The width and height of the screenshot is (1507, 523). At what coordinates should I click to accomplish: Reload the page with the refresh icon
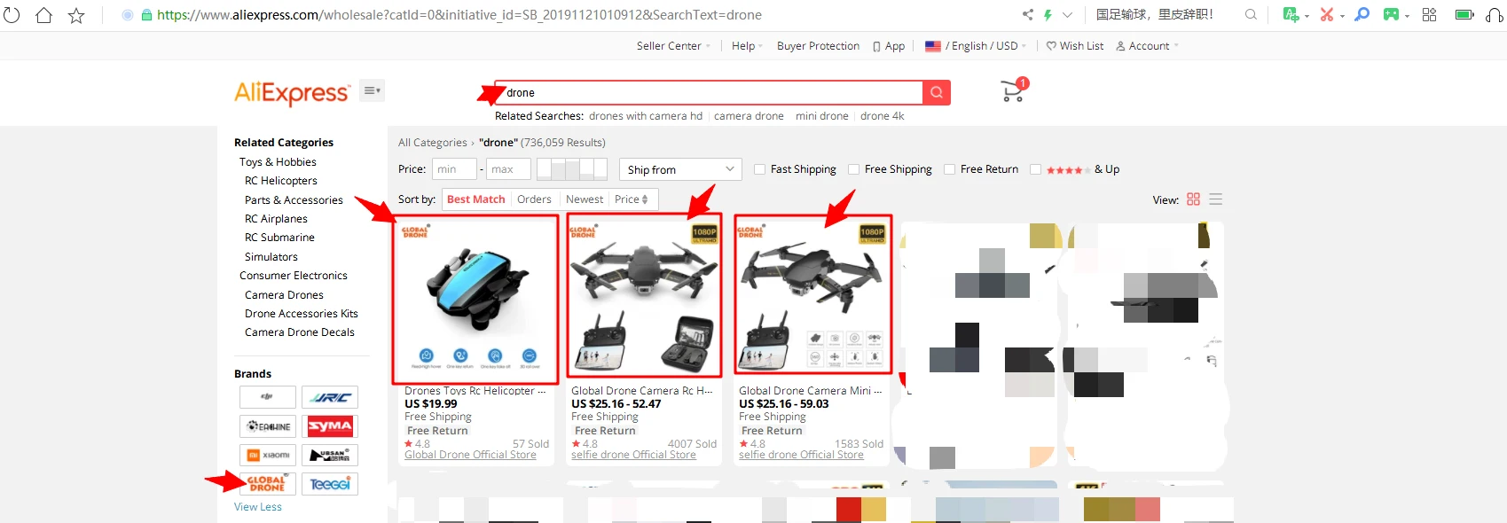click(x=12, y=15)
